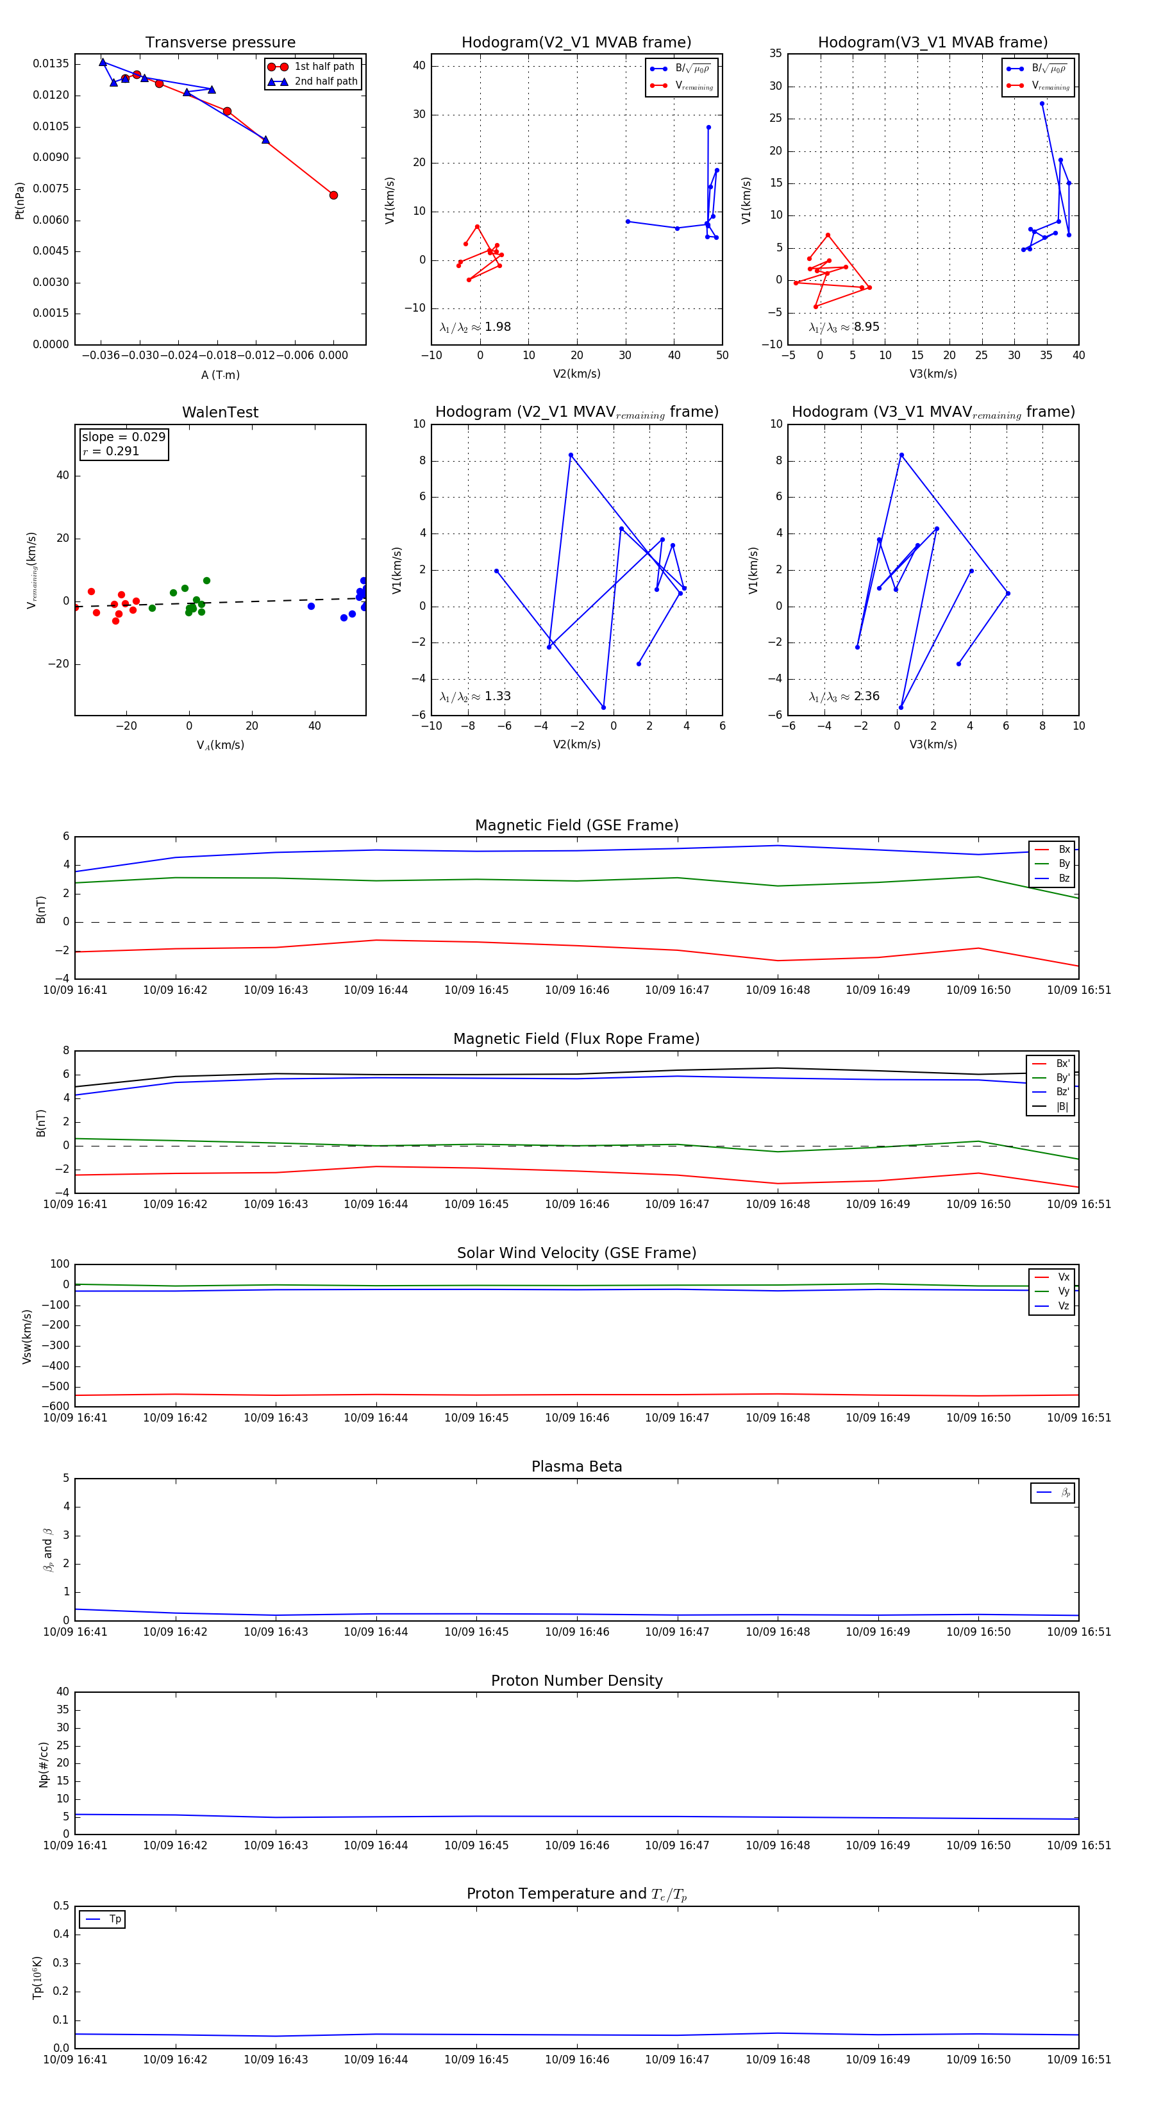
Task: Click 'Magnetic Field (GSE Frame)' title
Action: point(576,825)
